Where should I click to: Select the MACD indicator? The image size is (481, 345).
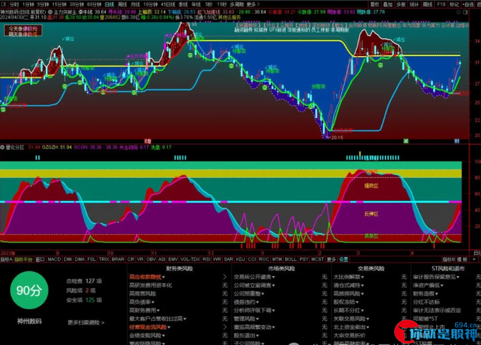[x=54, y=259]
